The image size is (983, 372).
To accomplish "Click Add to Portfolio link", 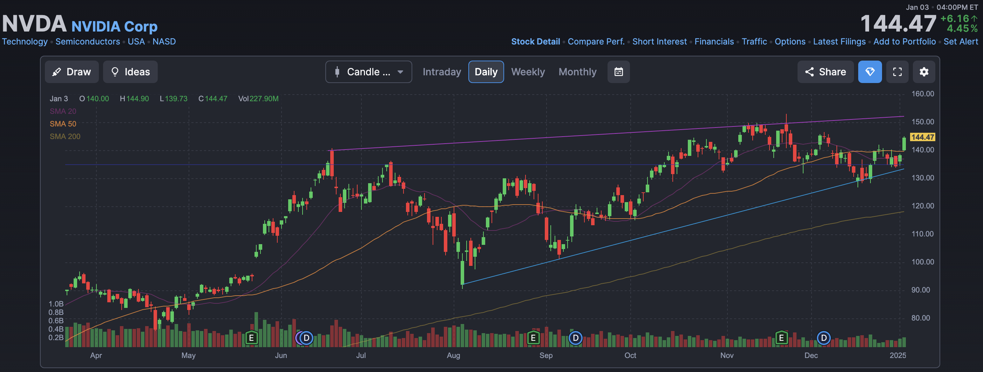I will pyautogui.click(x=904, y=42).
